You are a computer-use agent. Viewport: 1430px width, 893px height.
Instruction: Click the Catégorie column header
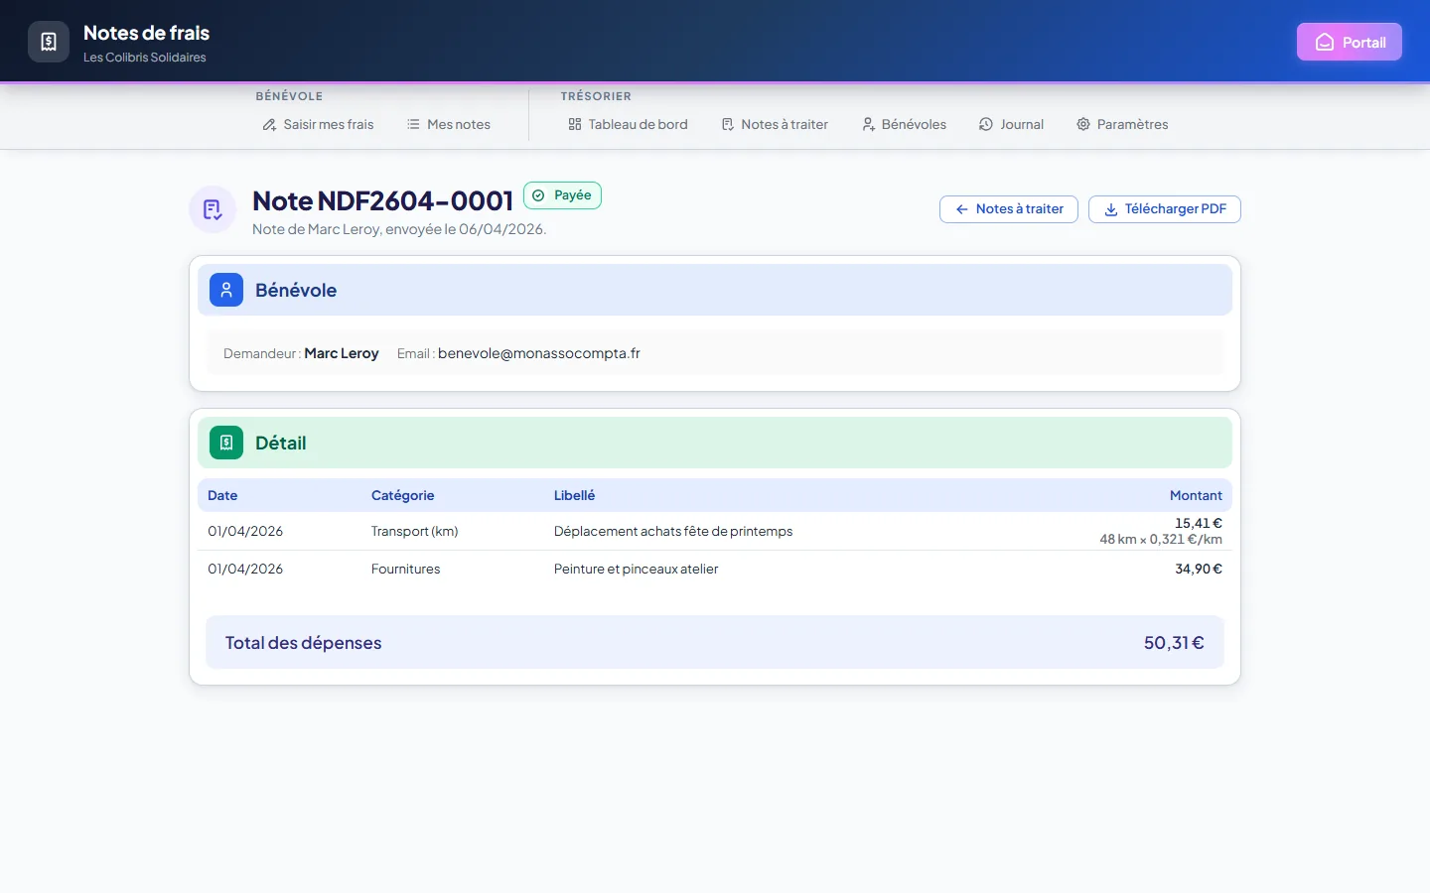pos(402,495)
